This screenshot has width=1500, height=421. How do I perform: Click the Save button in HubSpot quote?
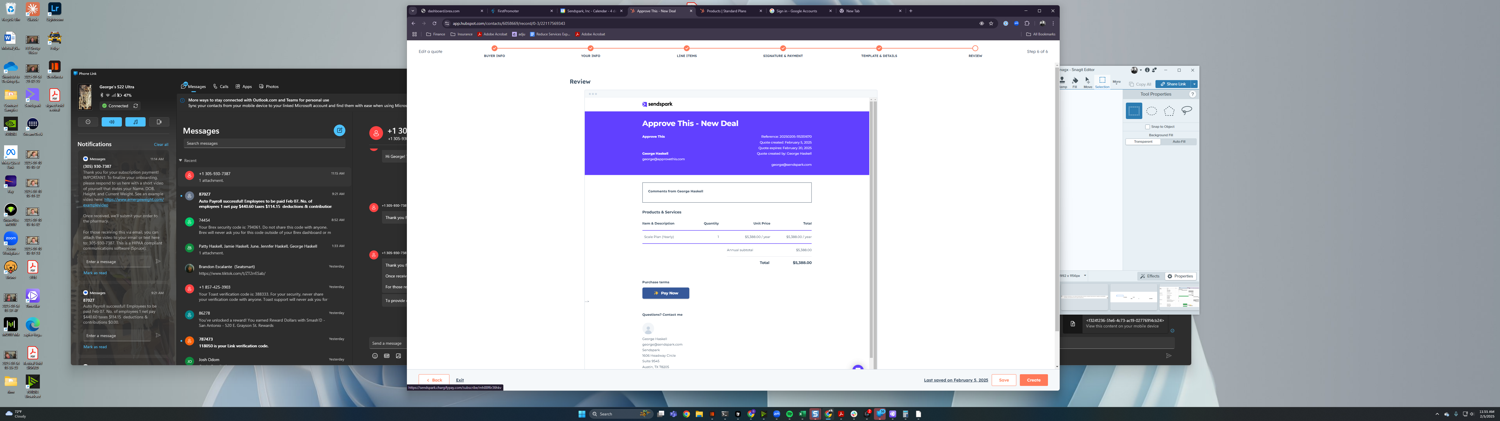(1004, 380)
